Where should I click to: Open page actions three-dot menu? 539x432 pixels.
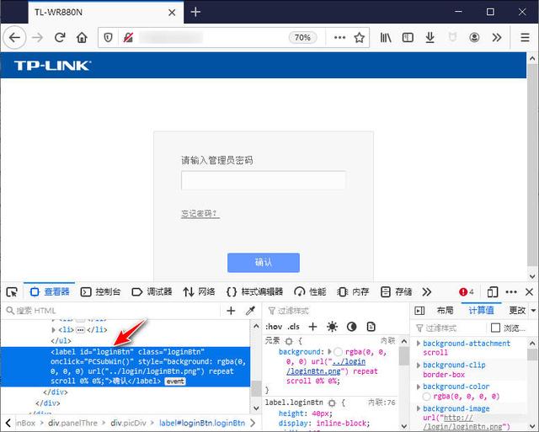(x=339, y=37)
